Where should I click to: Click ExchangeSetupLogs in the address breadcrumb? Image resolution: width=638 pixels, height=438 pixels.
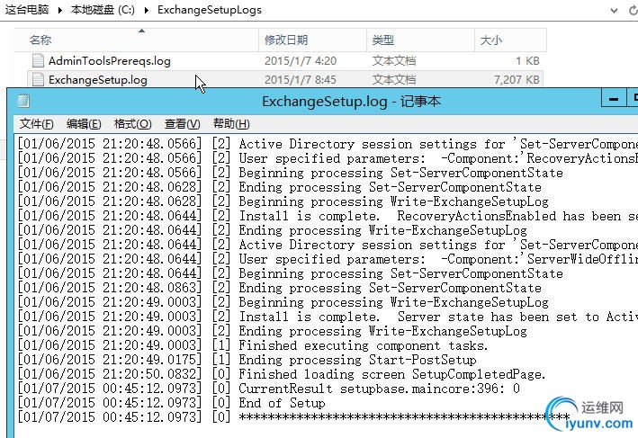click(210, 10)
